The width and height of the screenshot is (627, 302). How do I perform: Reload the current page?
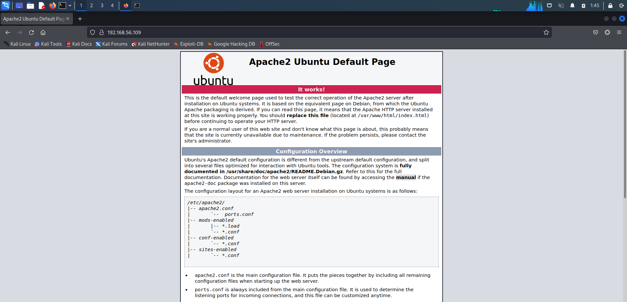[x=31, y=32]
